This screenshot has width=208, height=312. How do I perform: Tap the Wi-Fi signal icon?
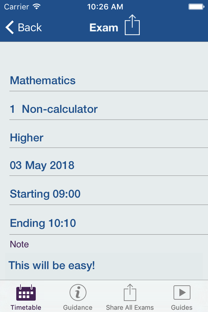pos(37,6)
